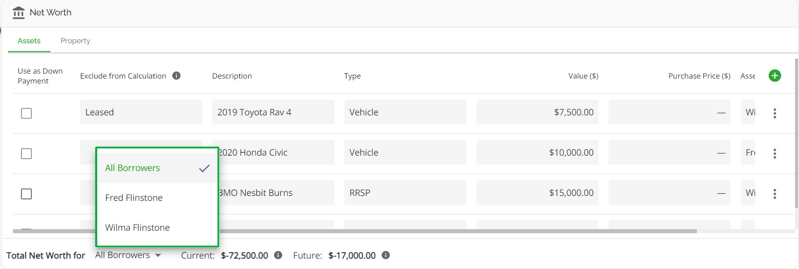Open the three-dot menu for 2020 Honda Civic
Image resolution: width=799 pixels, height=269 pixels.
[775, 154]
